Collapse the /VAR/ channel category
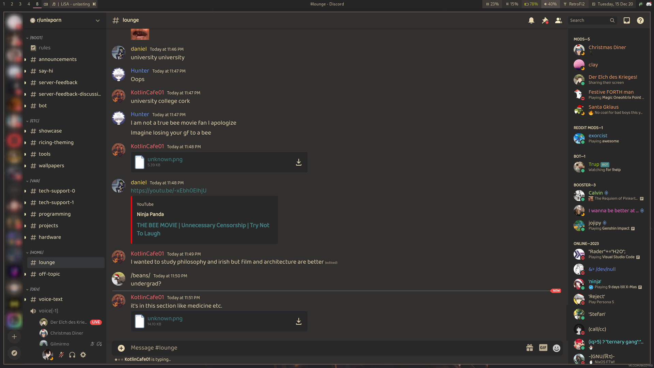 pos(34,181)
